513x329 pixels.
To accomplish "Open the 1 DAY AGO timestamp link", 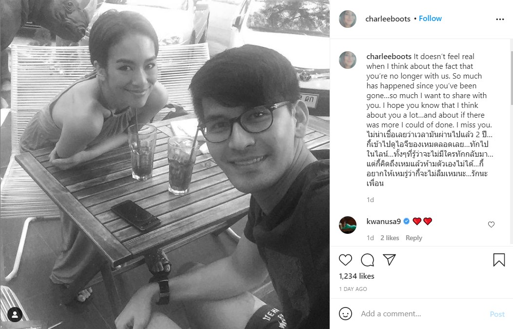I will pyautogui.click(x=353, y=289).
